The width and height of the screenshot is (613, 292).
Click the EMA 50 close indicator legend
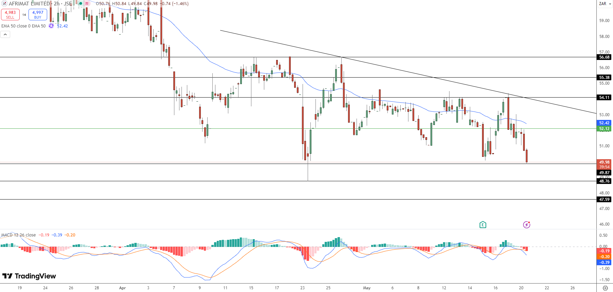23,26
